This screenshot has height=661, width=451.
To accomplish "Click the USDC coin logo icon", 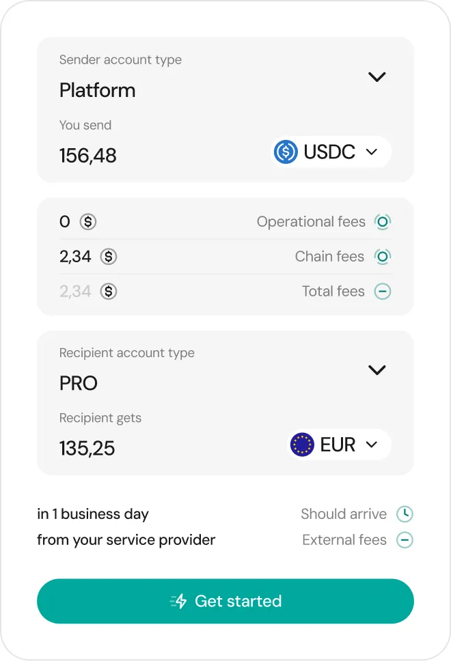I will click(x=286, y=152).
